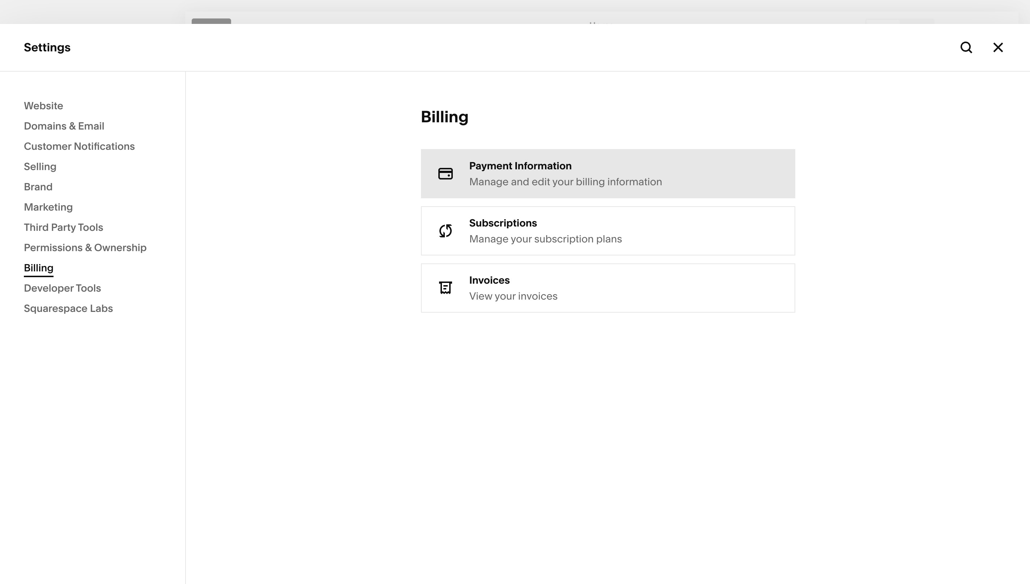Select Marketing in settings sidebar
Image resolution: width=1030 pixels, height=584 pixels.
click(x=48, y=207)
